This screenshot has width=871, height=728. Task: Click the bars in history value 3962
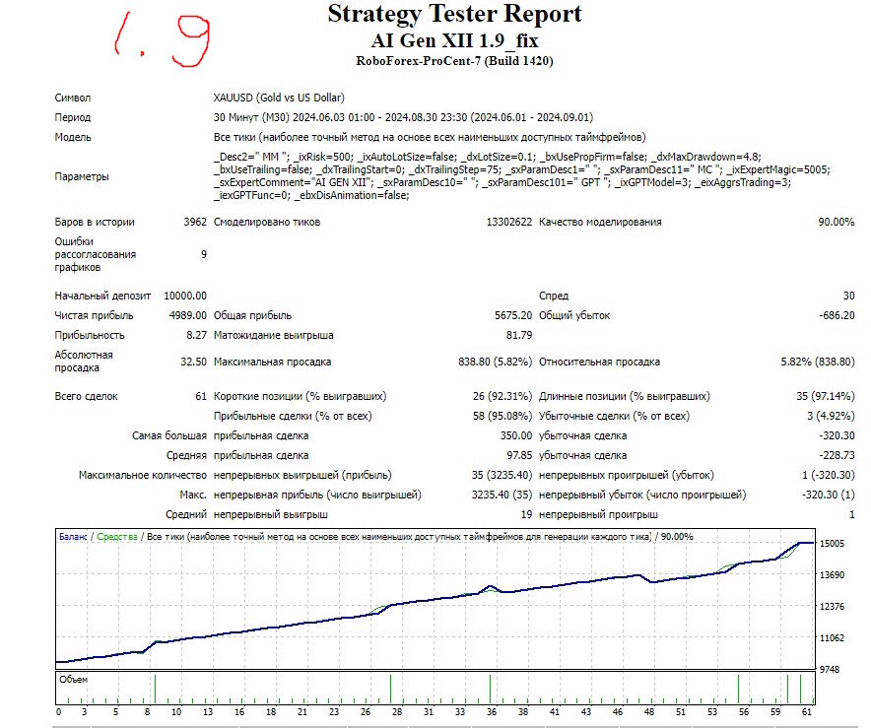pyautogui.click(x=195, y=222)
